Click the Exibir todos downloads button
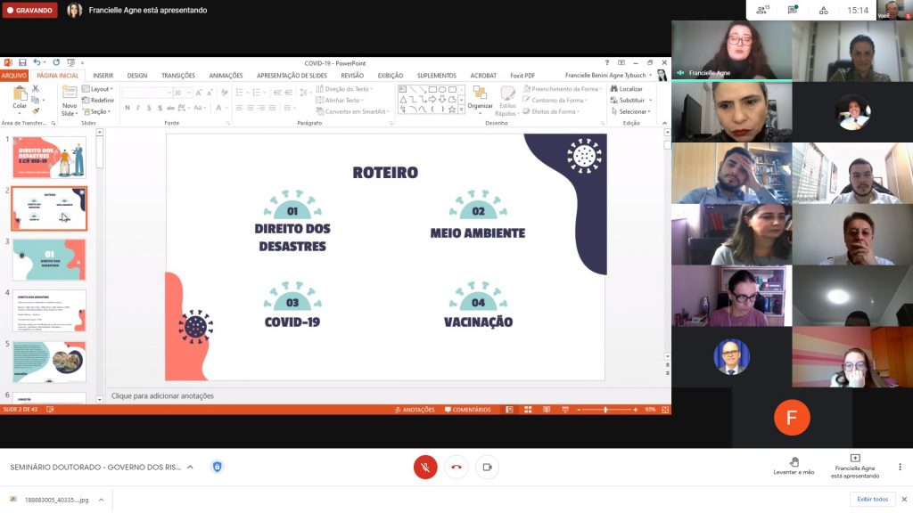 pos(873,500)
